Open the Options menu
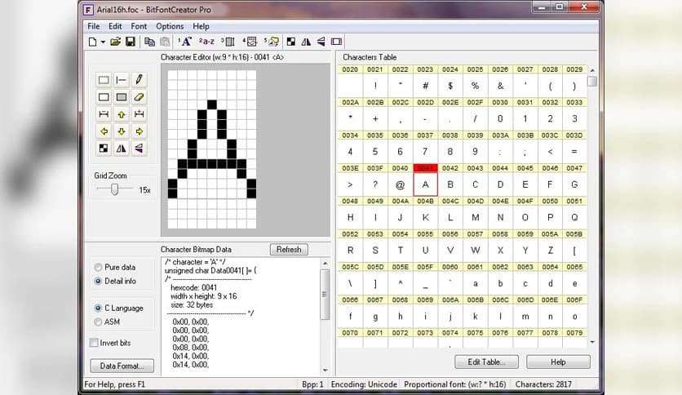Image resolution: width=682 pixels, height=395 pixels. [170, 26]
